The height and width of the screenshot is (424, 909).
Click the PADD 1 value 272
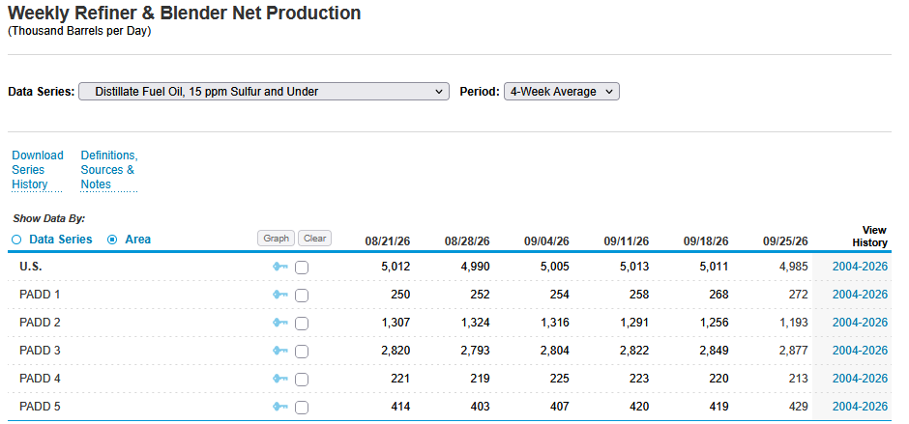798,295
